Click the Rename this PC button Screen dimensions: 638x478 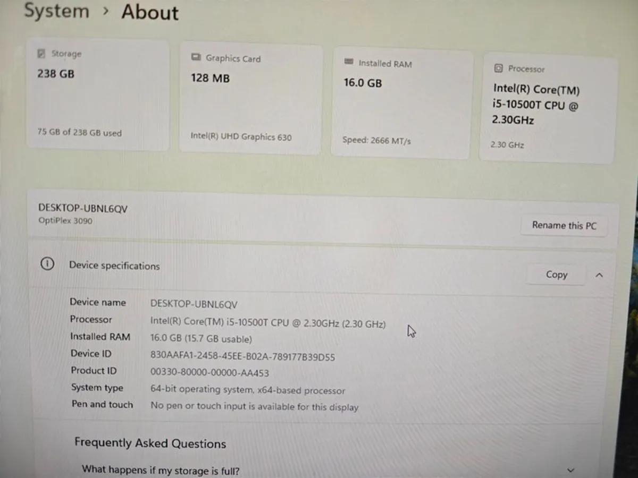click(564, 225)
